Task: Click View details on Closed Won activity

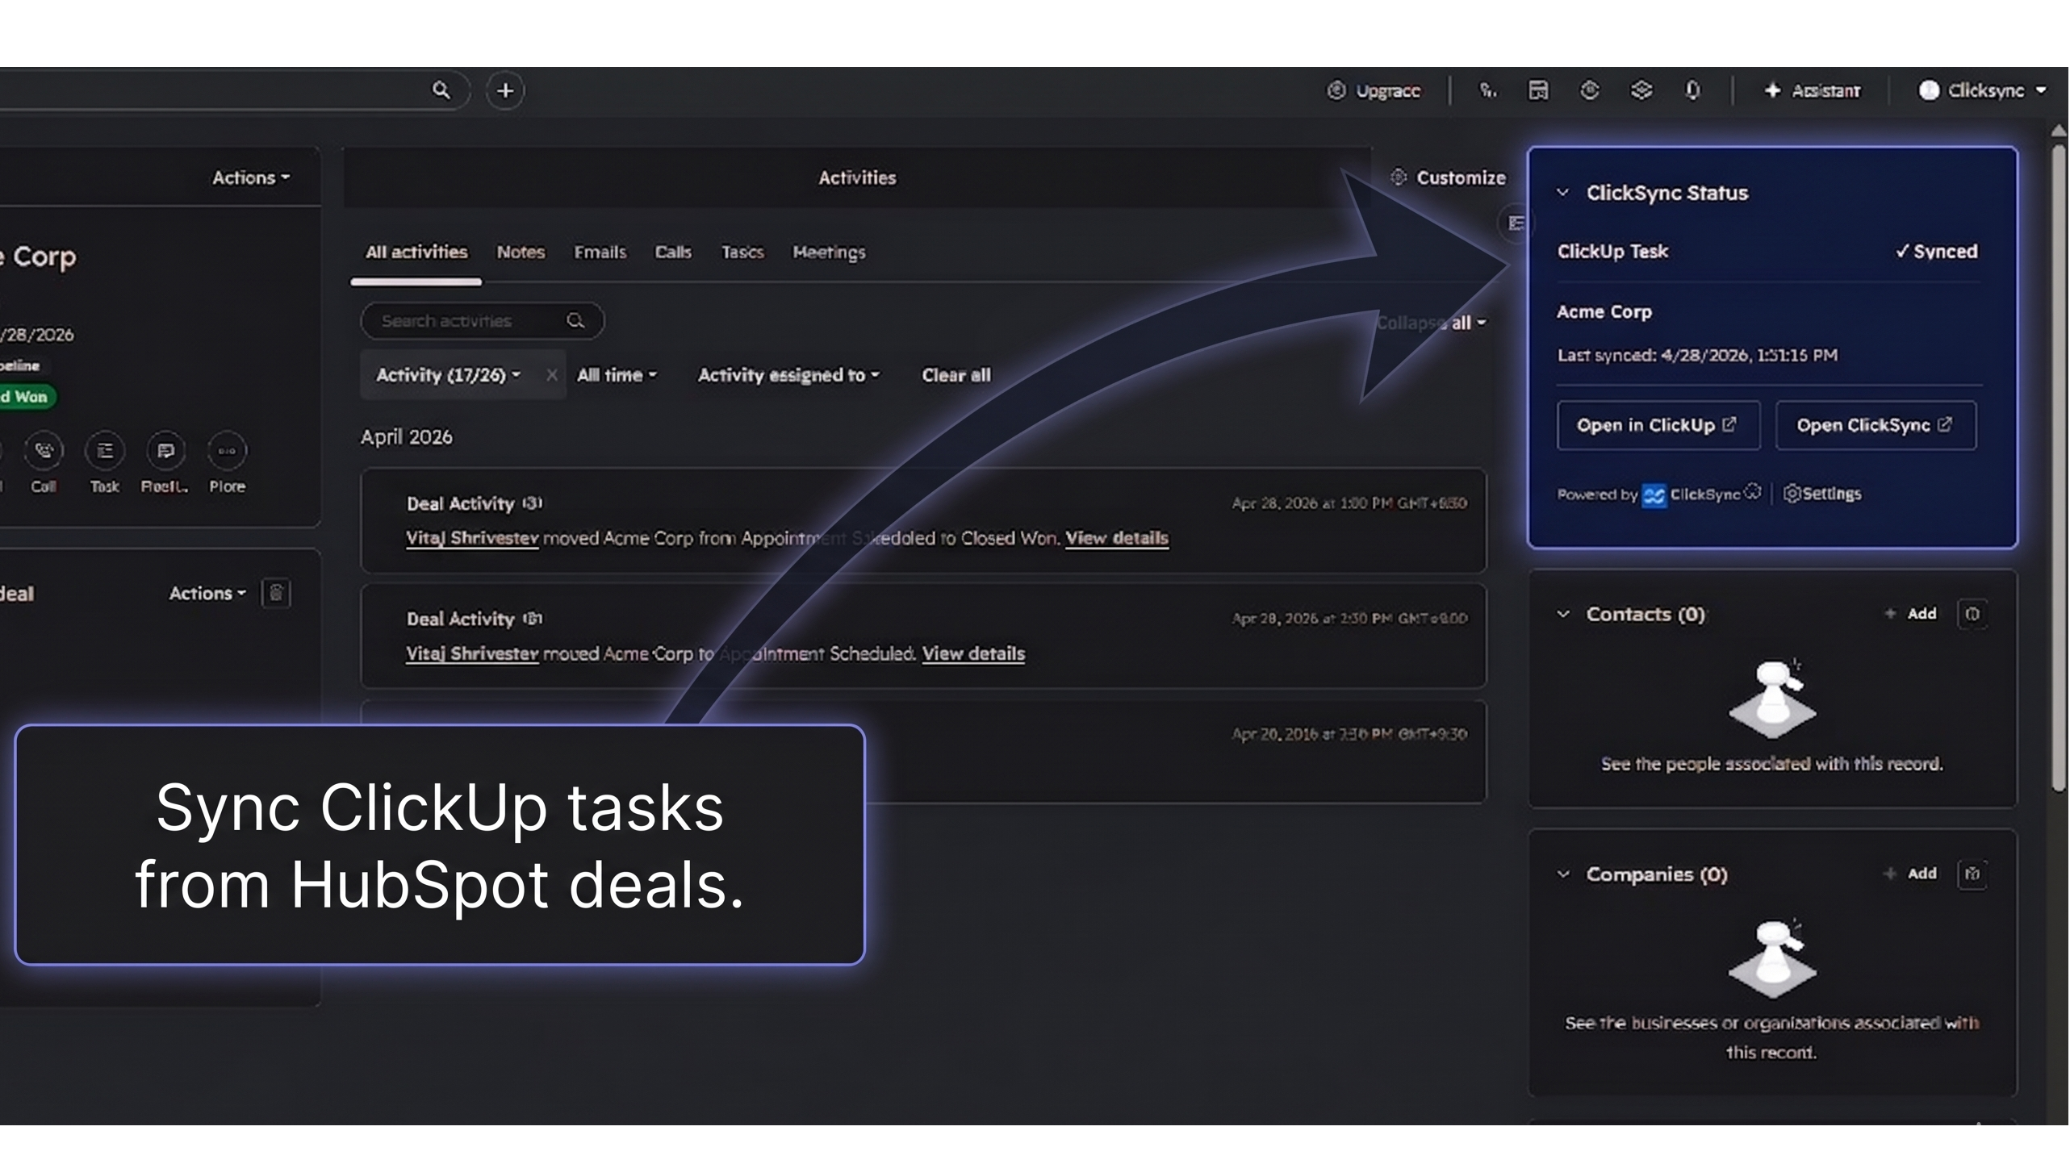Action: point(1117,538)
